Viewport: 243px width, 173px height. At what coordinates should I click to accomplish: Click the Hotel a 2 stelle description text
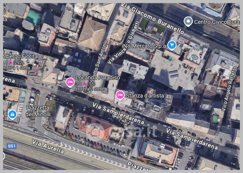tap(90, 89)
